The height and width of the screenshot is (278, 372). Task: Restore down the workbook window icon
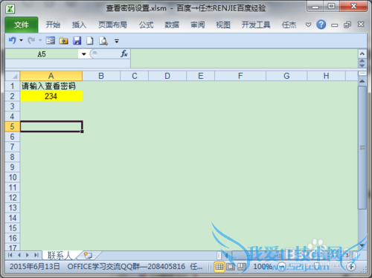(347, 25)
